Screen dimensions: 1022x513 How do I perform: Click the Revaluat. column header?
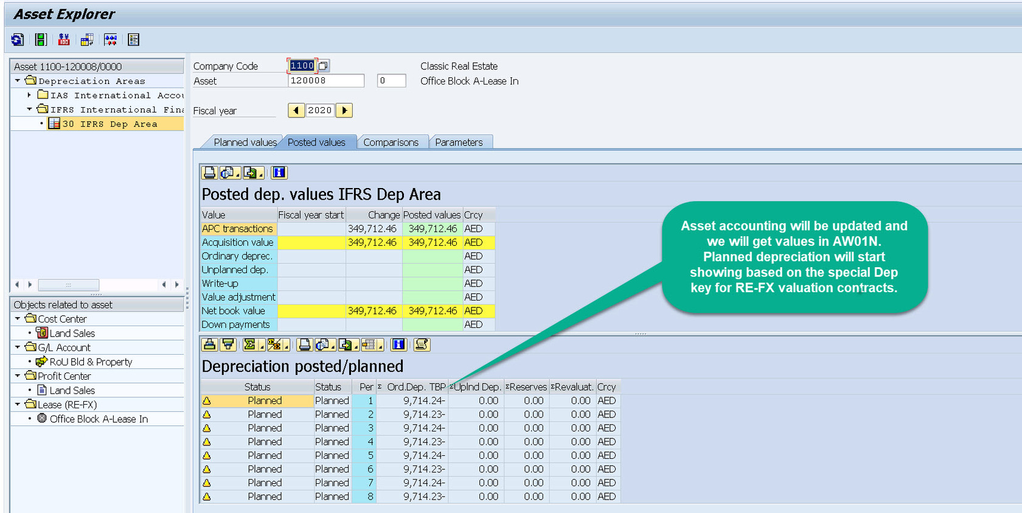coord(572,387)
